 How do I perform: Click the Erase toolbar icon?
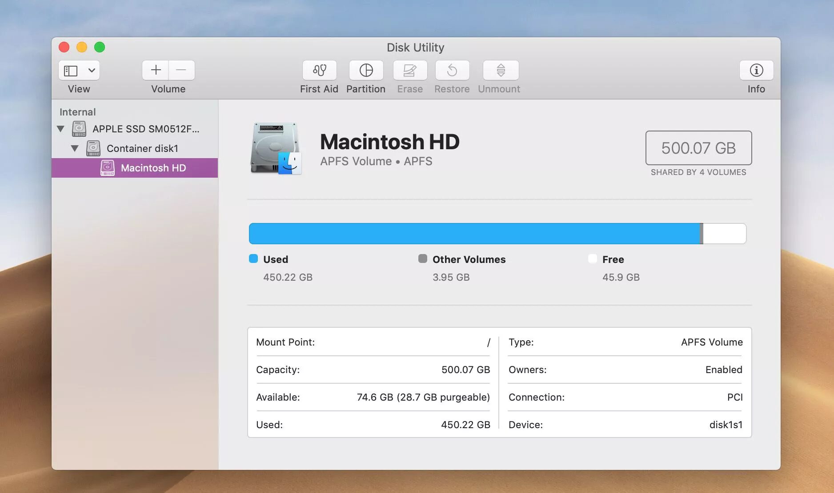[410, 70]
